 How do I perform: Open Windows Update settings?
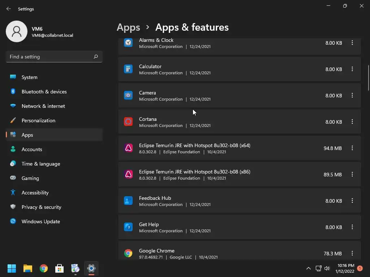pyautogui.click(x=40, y=221)
